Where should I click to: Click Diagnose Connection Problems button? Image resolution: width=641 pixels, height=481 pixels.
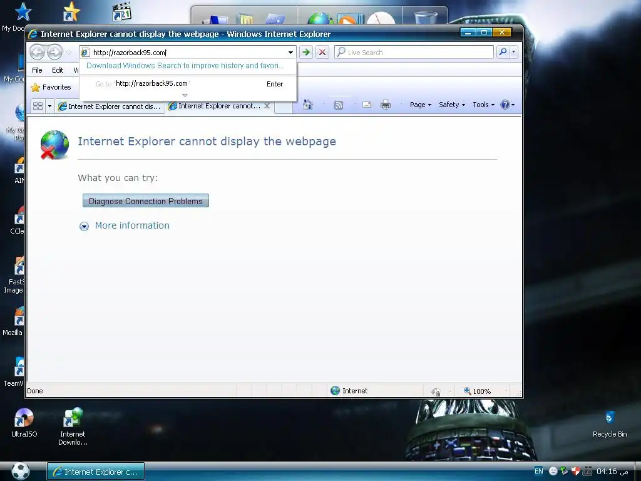145,201
